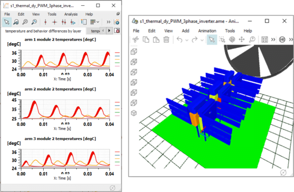Image resolution: width=294 pixels, height=192 pixels.
Task: Expand hidden plot toolbar items chevron
Action: coord(108,22)
